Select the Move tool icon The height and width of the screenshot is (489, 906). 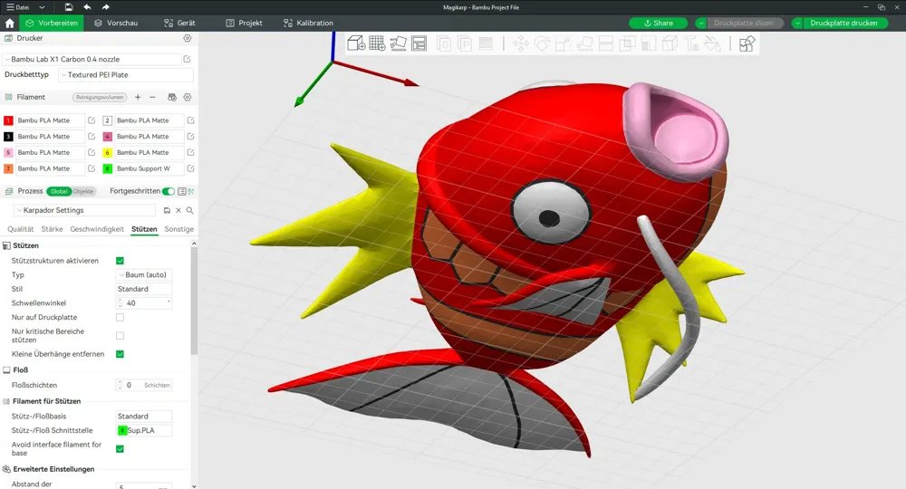click(521, 43)
